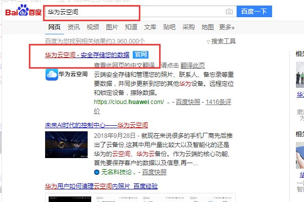Expand dropdown arrow after cloud.huawei.com URL
Viewport: 304px width, 202px height.
pos(168,103)
